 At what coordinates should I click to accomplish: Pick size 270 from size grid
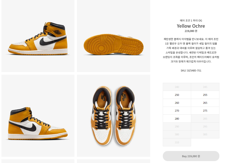click(x=177, y=111)
